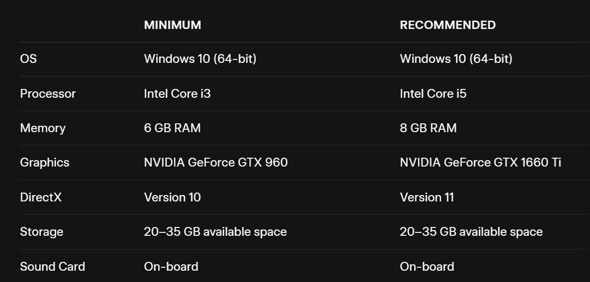Click the recommended storage space value
The image size is (590, 282).
[x=471, y=232]
